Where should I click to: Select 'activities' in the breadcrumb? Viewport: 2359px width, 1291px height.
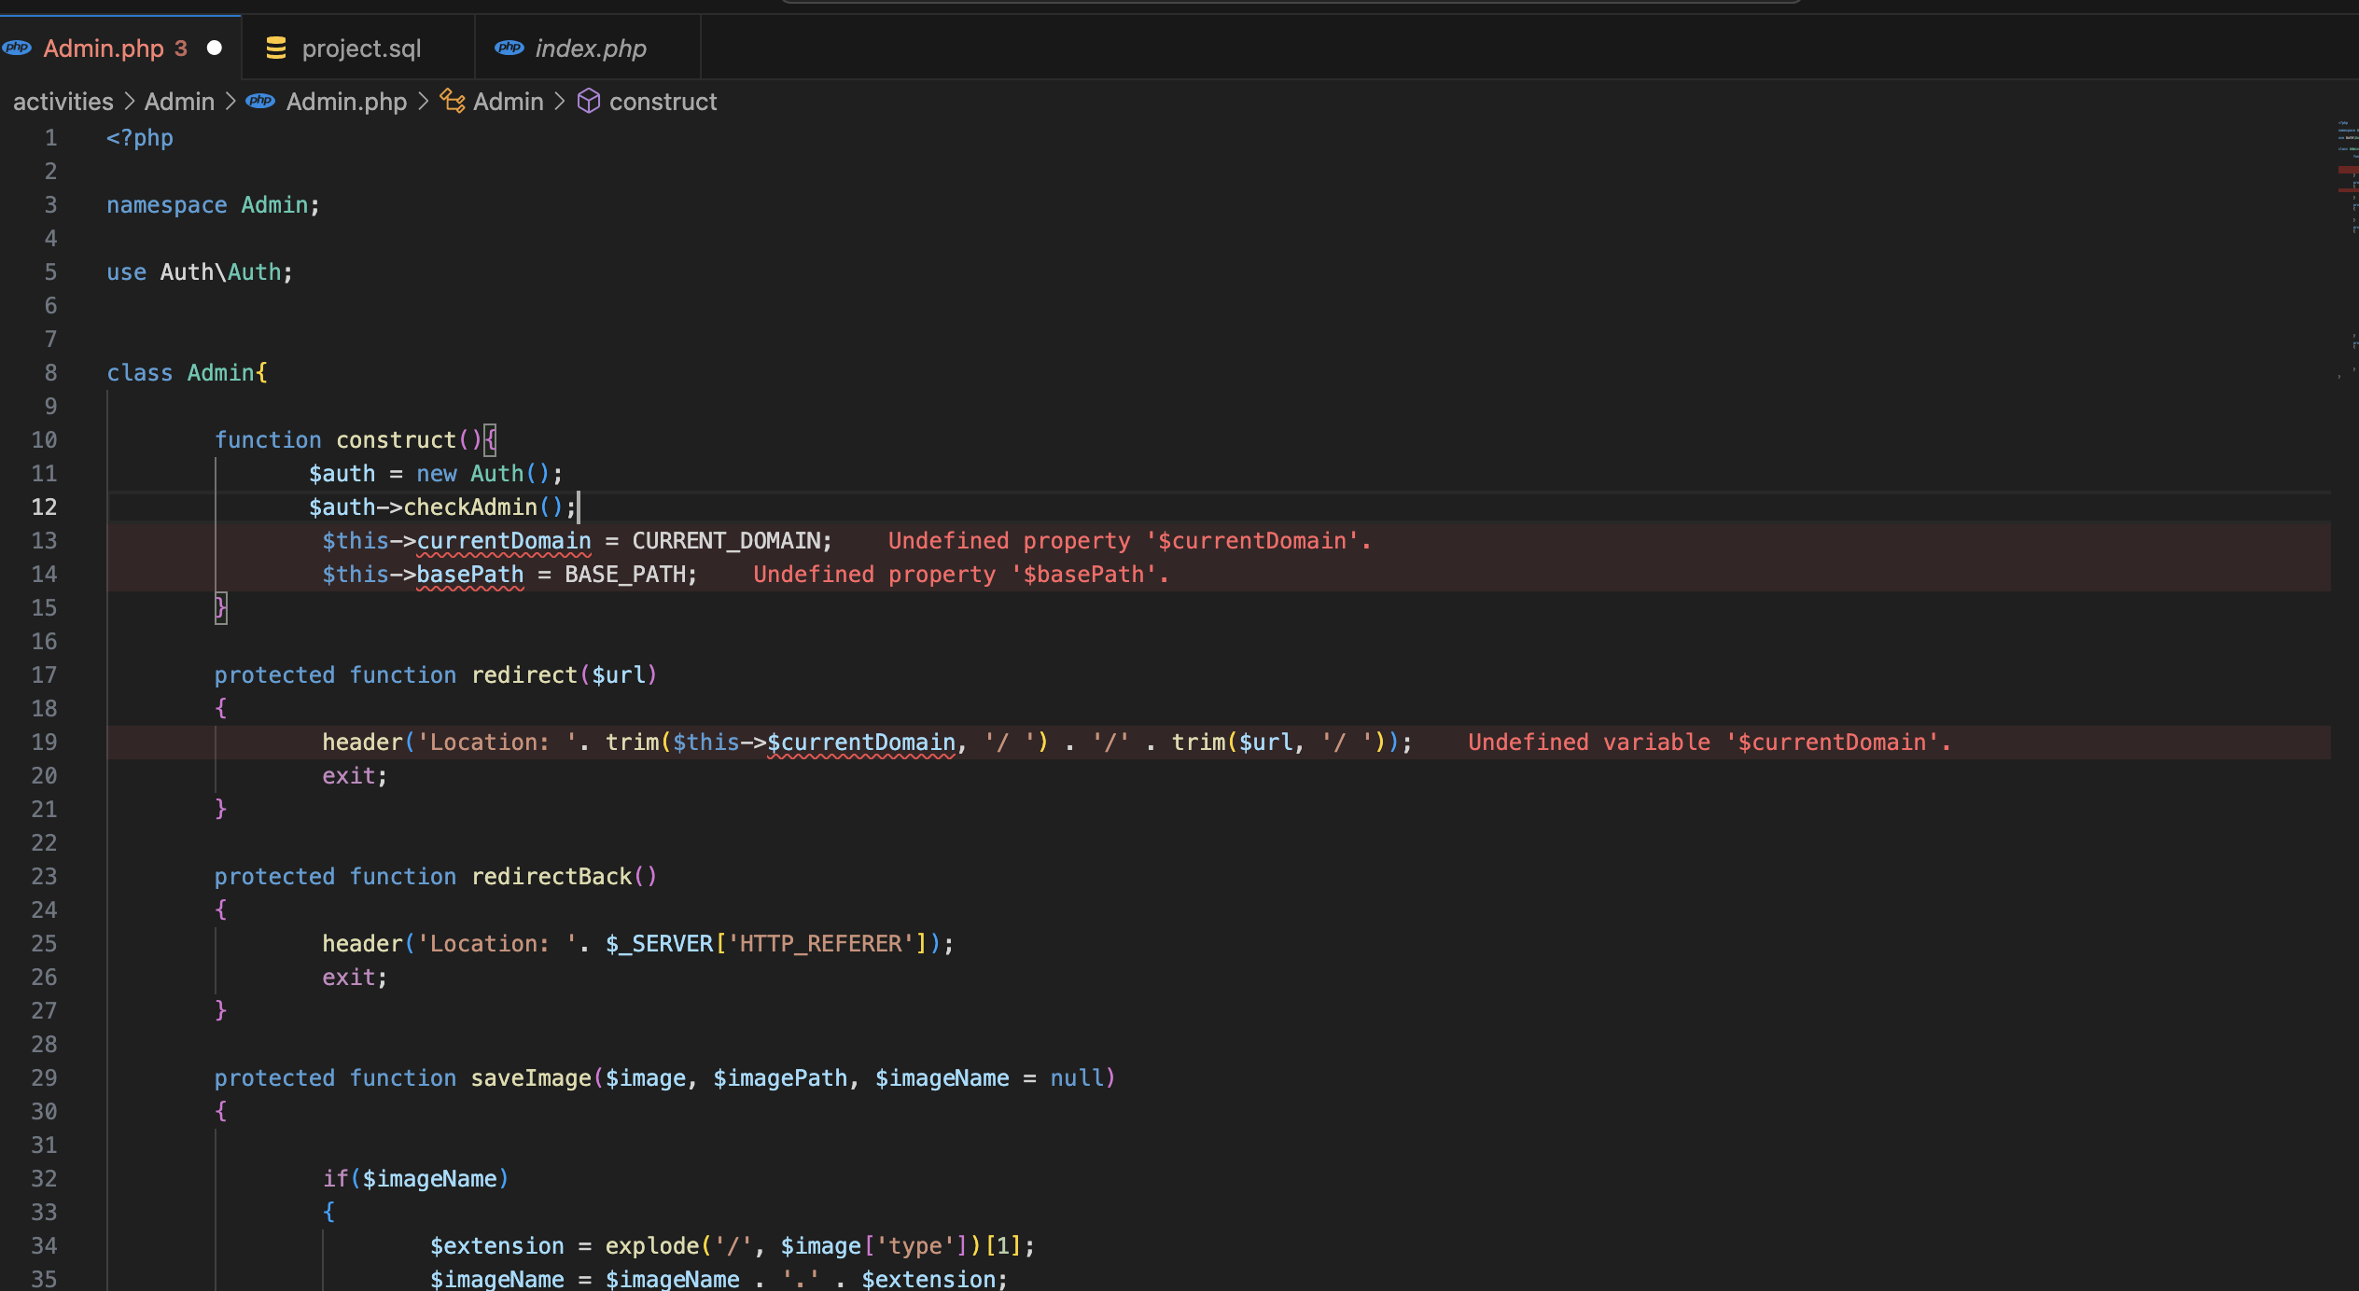[63, 102]
